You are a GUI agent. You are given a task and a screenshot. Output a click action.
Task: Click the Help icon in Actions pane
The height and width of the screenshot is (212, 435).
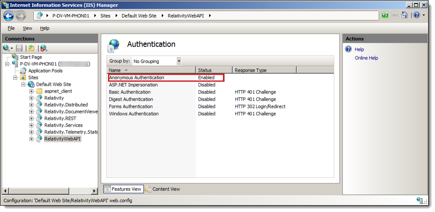tap(348, 49)
